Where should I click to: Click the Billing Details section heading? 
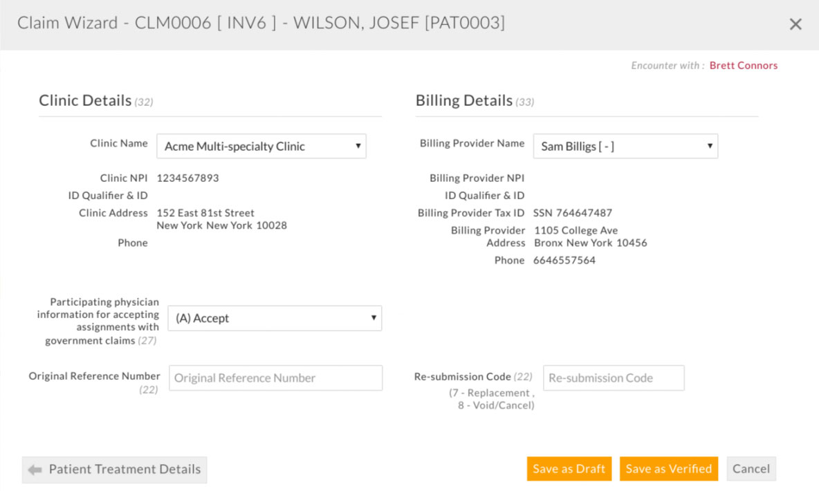coord(463,101)
